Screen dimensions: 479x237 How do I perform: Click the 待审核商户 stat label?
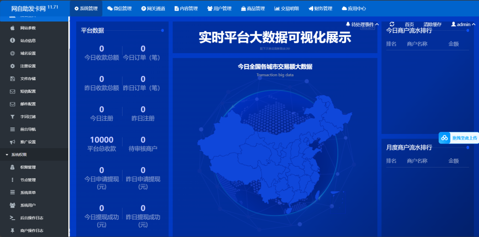pyautogui.click(x=143, y=149)
